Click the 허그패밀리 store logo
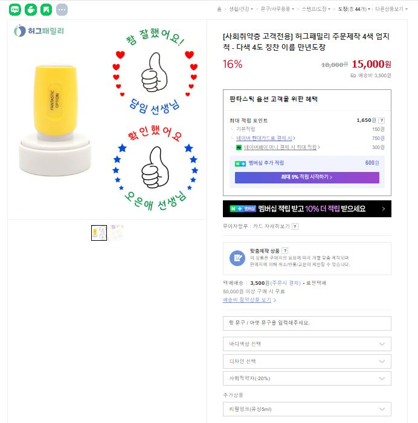Viewport: 418px width, 423px height. pyautogui.click(x=39, y=31)
